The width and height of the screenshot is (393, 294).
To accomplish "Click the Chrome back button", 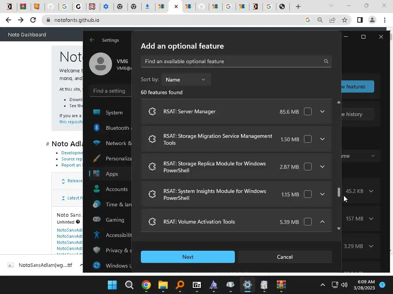I will click(8, 20).
